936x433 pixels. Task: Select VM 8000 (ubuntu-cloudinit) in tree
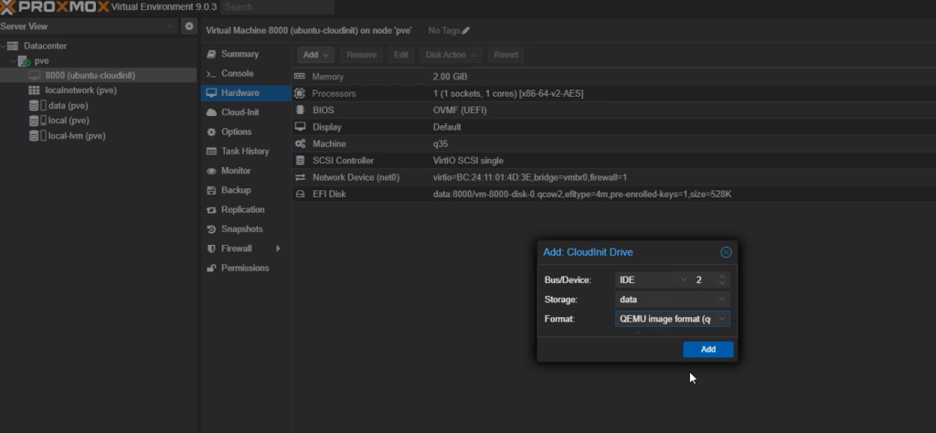click(x=90, y=75)
